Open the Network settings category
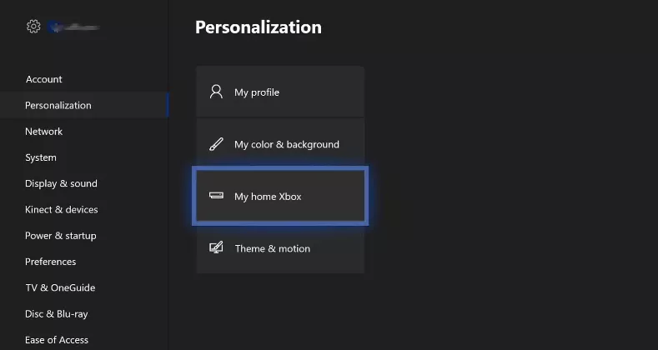658x350 pixels. coord(44,132)
